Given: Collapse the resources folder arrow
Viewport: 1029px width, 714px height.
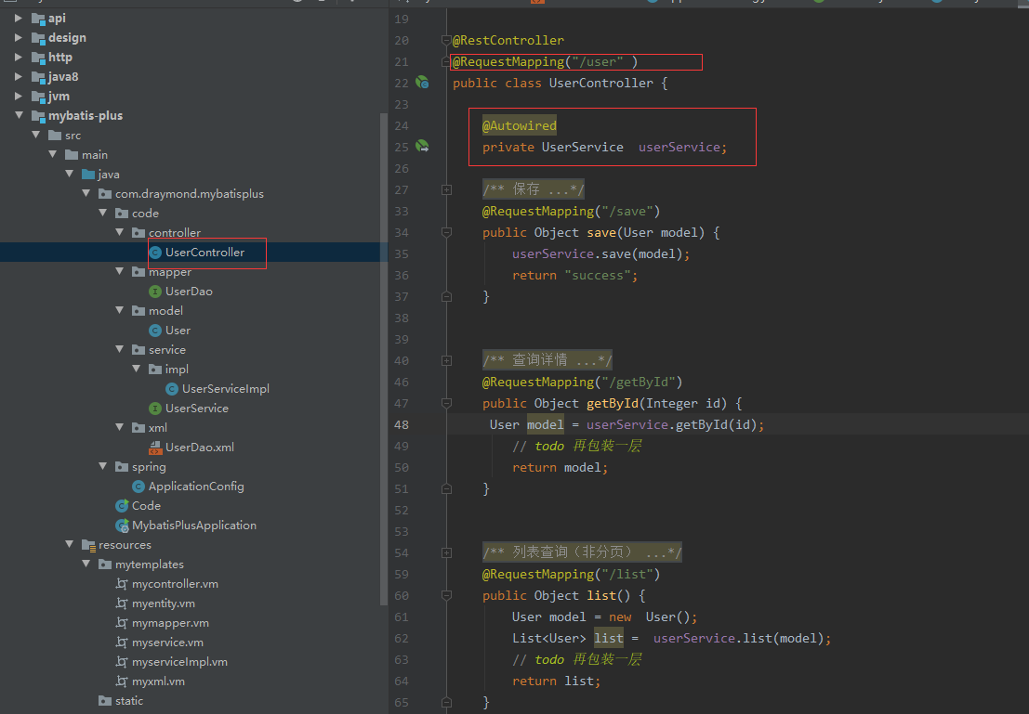Looking at the screenshot, I should click(x=69, y=544).
